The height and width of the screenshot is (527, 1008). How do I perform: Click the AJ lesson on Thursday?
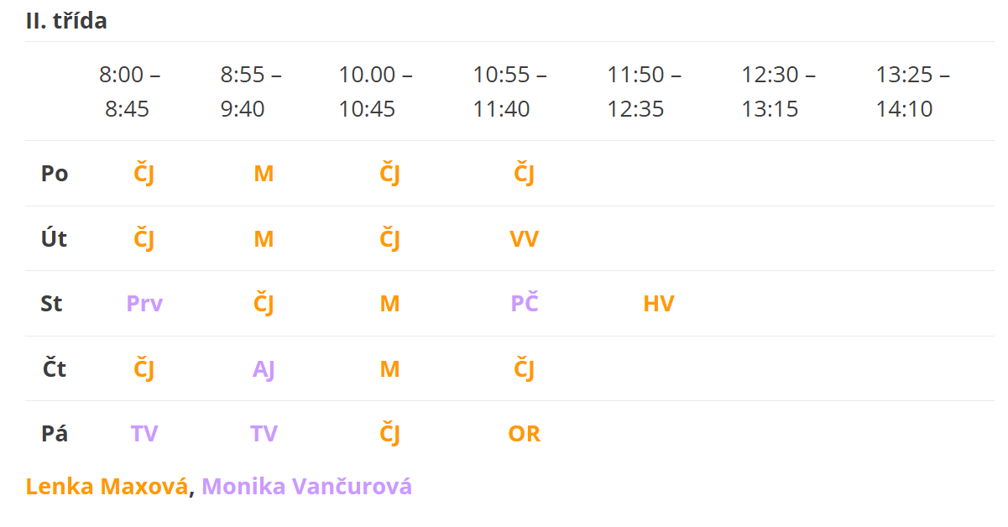(264, 369)
